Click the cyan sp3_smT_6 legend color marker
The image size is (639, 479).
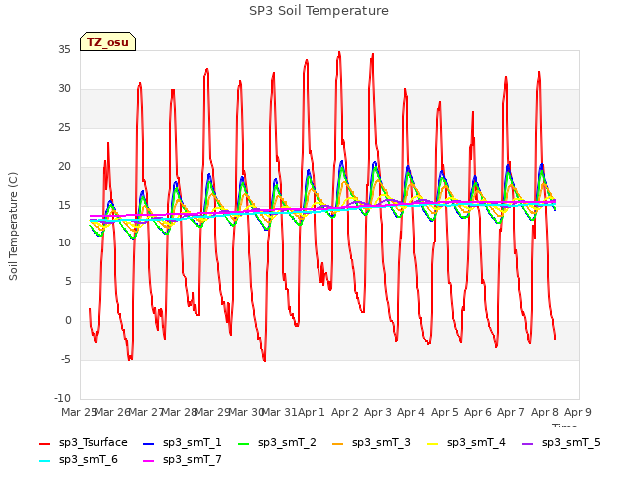tap(44, 461)
